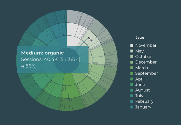Screen dimensions: 181x125
Task: Click the February legend color swatch
Action: (132, 101)
